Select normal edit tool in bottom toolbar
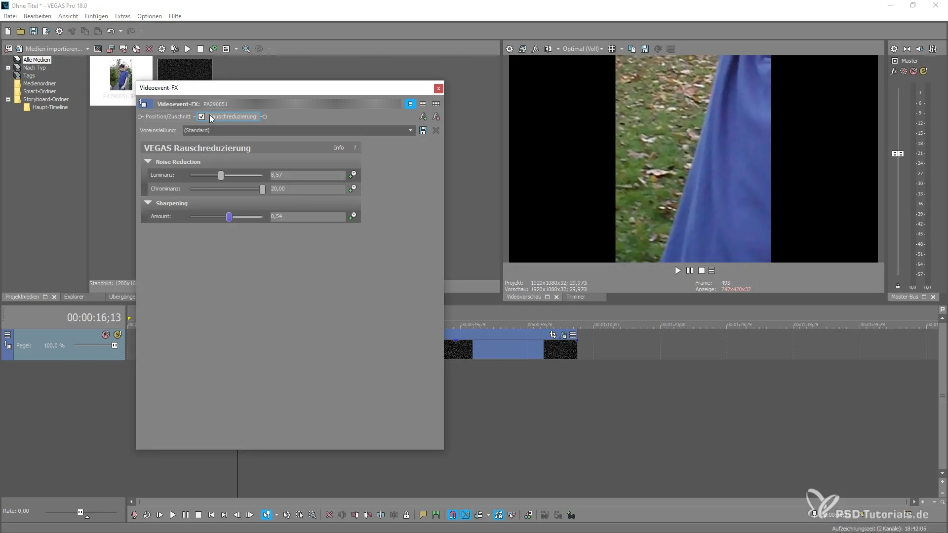948x533 pixels. pos(267,515)
